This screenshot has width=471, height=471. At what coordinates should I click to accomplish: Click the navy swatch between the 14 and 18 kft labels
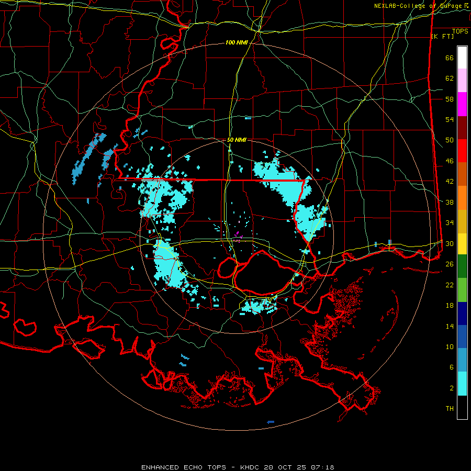click(x=462, y=313)
